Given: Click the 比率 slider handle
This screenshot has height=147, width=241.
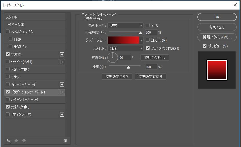Looking at the screenshot, I should click(128, 67).
